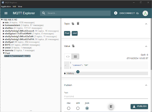Copy the value to clipboard
This screenshot has height=112, width=152.
point(73,46)
